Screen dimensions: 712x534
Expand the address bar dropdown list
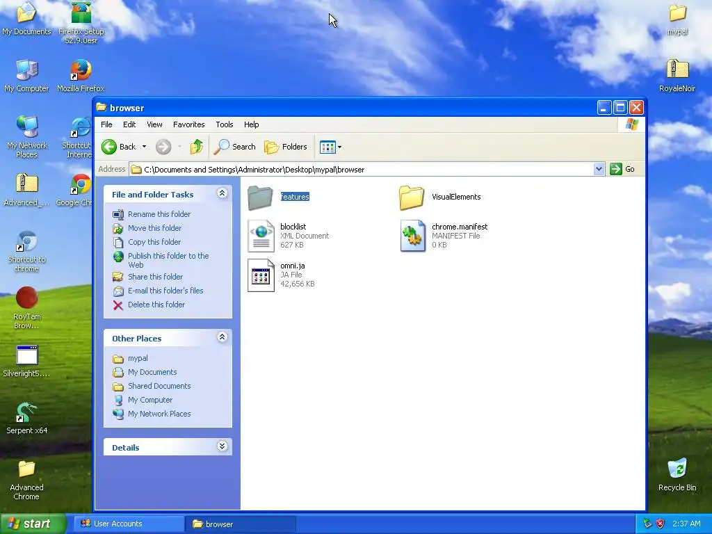(x=599, y=170)
